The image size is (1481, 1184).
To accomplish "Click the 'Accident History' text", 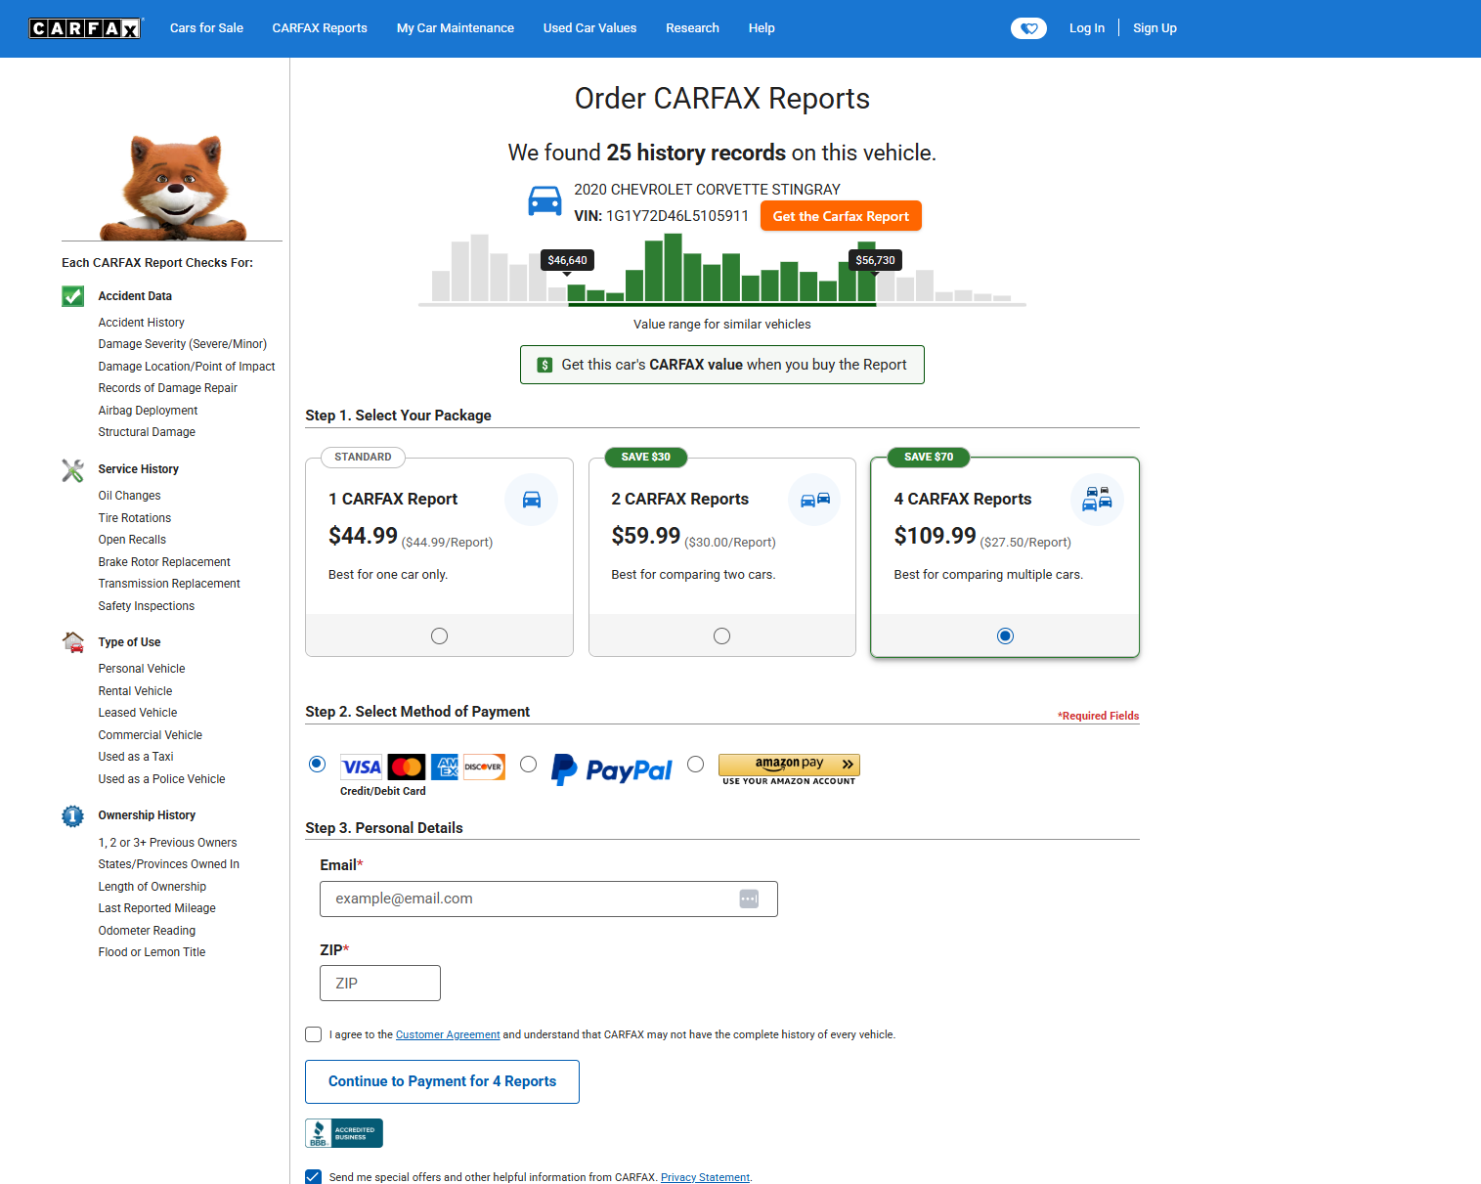I will [x=141, y=323].
